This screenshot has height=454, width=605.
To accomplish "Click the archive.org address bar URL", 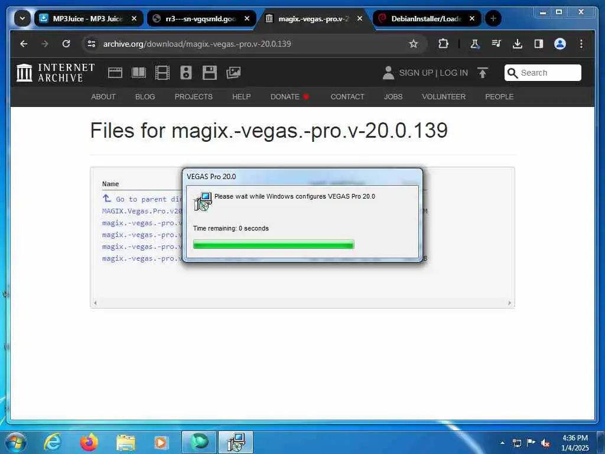I will [197, 44].
